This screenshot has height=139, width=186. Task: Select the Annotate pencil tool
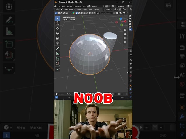pyautogui.click(x=58, y=49)
